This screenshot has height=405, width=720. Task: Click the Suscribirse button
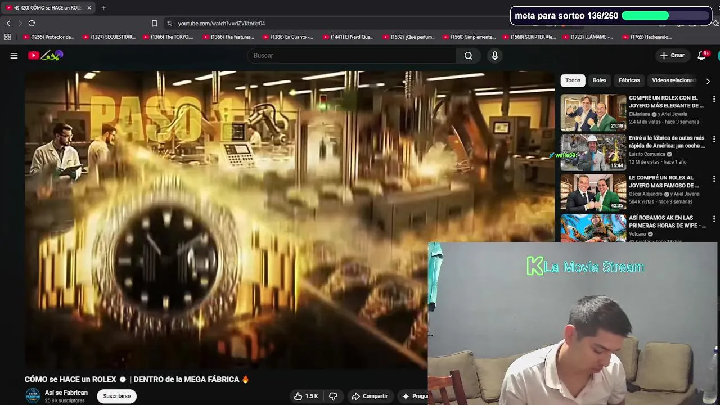116,396
